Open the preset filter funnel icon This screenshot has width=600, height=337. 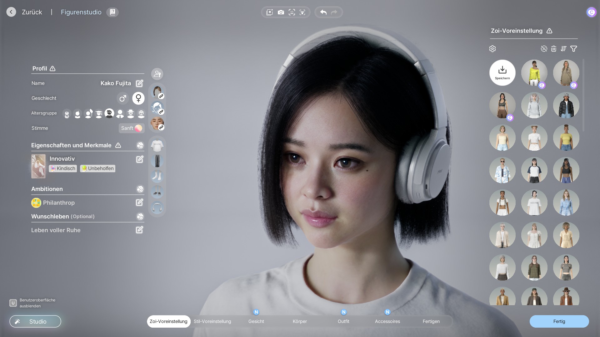tap(574, 49)
